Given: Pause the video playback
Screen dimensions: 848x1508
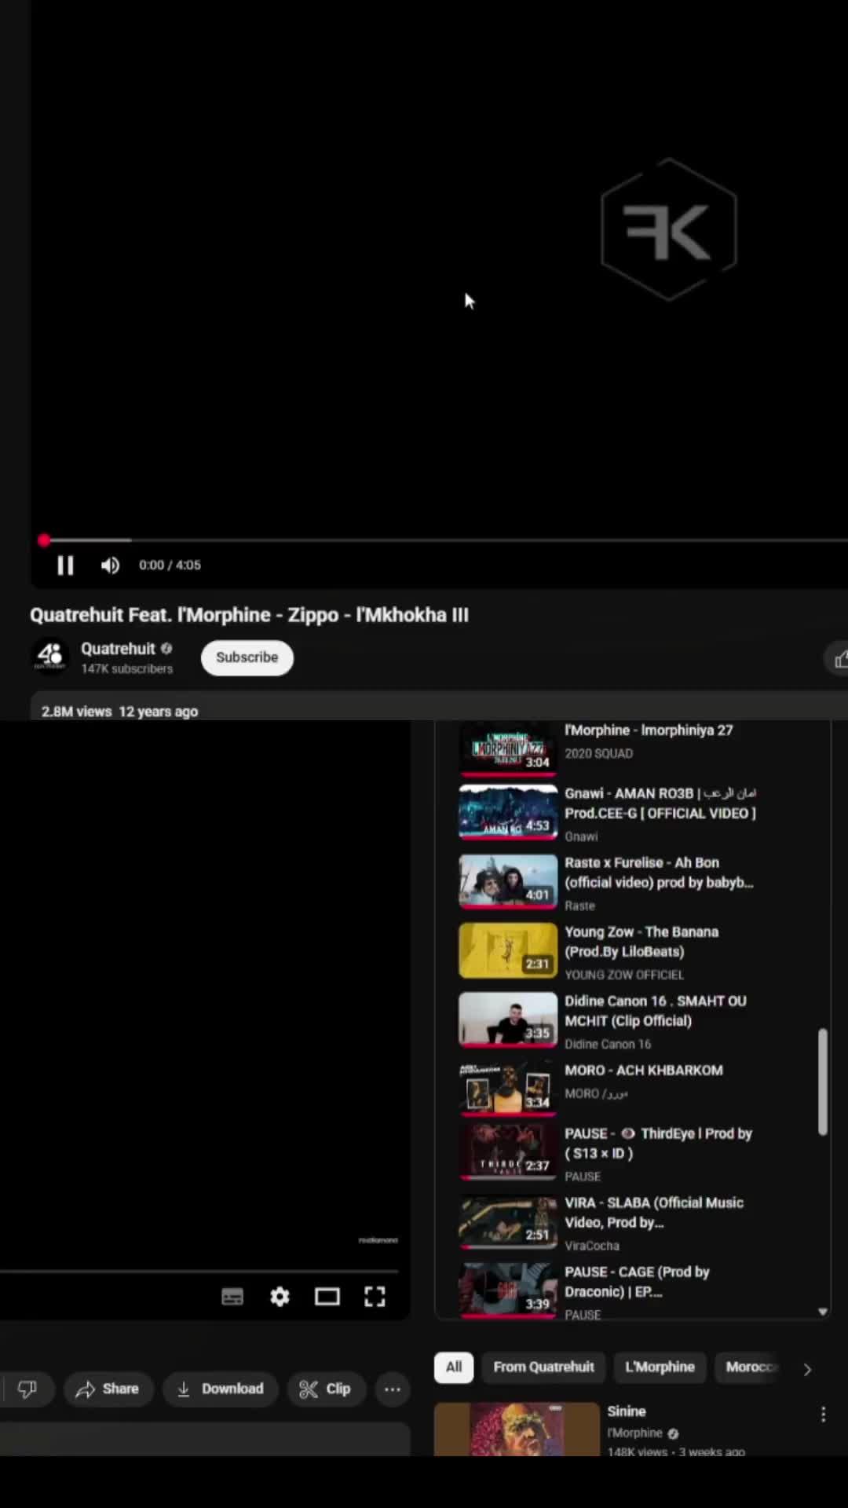Looking at the screenshot, I should click(x=65, y=565).
